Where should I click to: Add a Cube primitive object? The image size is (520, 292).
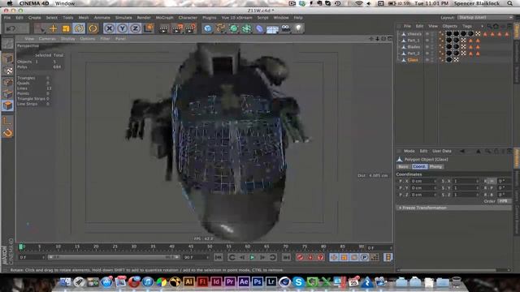[x=208, y=29]
